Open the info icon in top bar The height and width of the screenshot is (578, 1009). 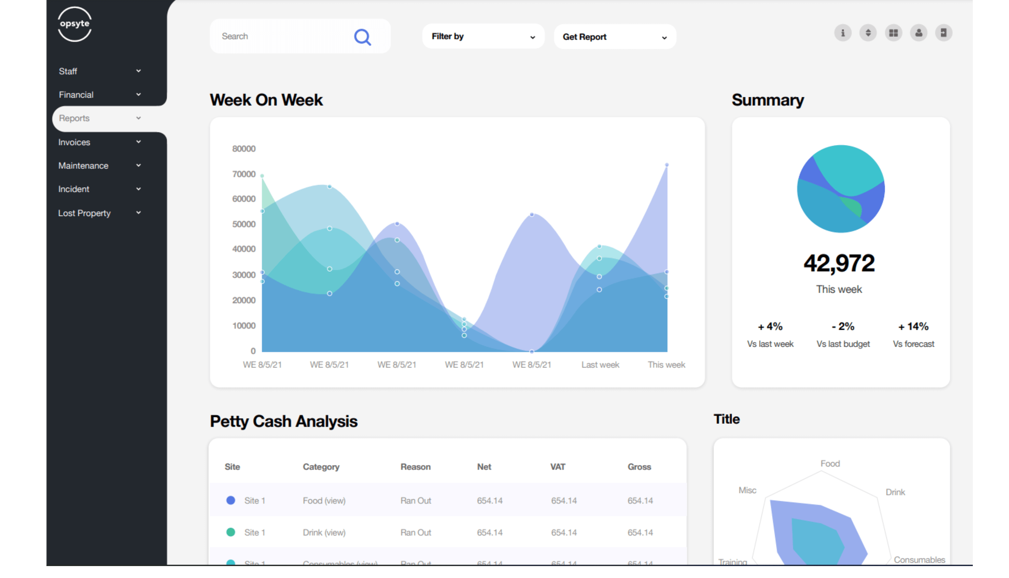click(843, 33)
